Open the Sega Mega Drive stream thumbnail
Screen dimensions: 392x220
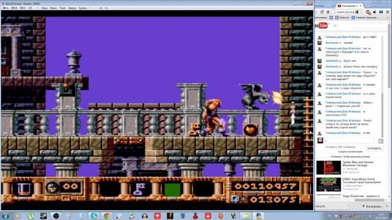point(328,185)
